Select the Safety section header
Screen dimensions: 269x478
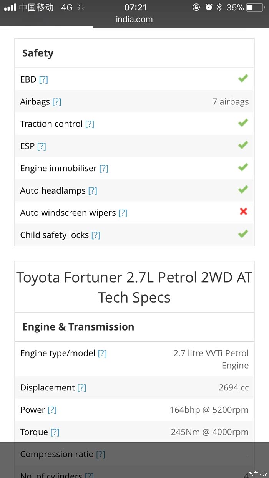38,53
